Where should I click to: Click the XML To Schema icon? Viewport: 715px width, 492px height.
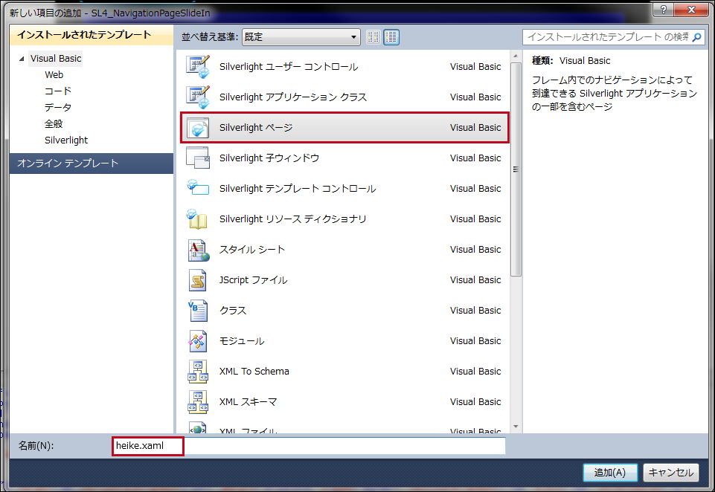[198, 372]
